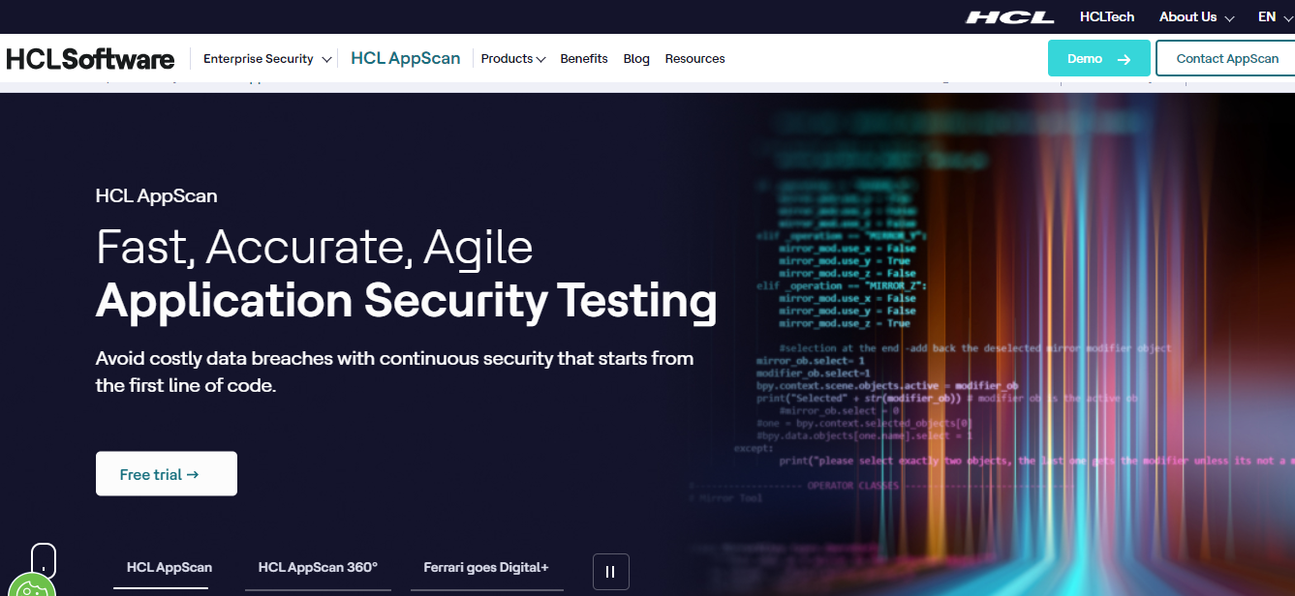The height and width of the screenshot is (596, 1295).
Task: Show the Ferrari goes Digital+ slide
Action: (486, 568)
